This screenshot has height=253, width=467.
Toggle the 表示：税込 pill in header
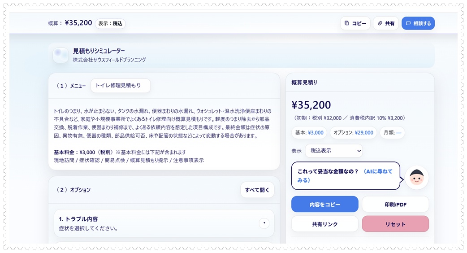[110, 23]
